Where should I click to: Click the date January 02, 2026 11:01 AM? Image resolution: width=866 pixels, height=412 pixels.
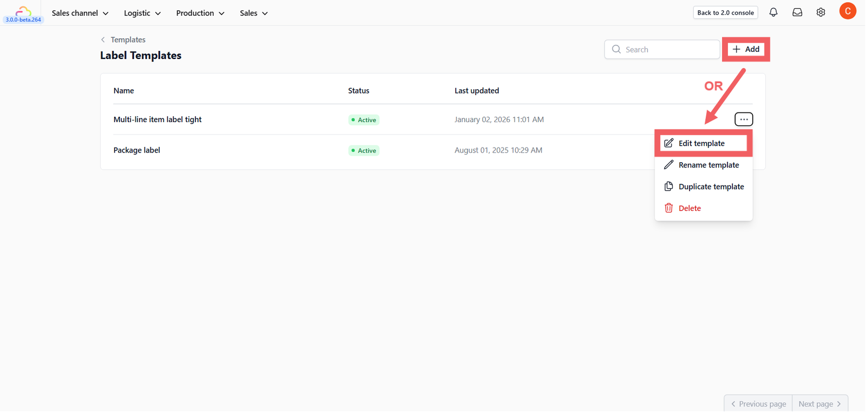[499, 119]
